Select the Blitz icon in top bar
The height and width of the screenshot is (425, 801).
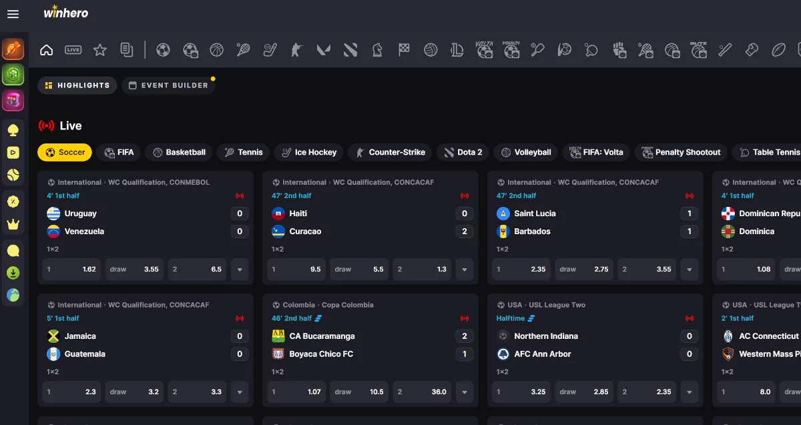click(x=699, y=49)
